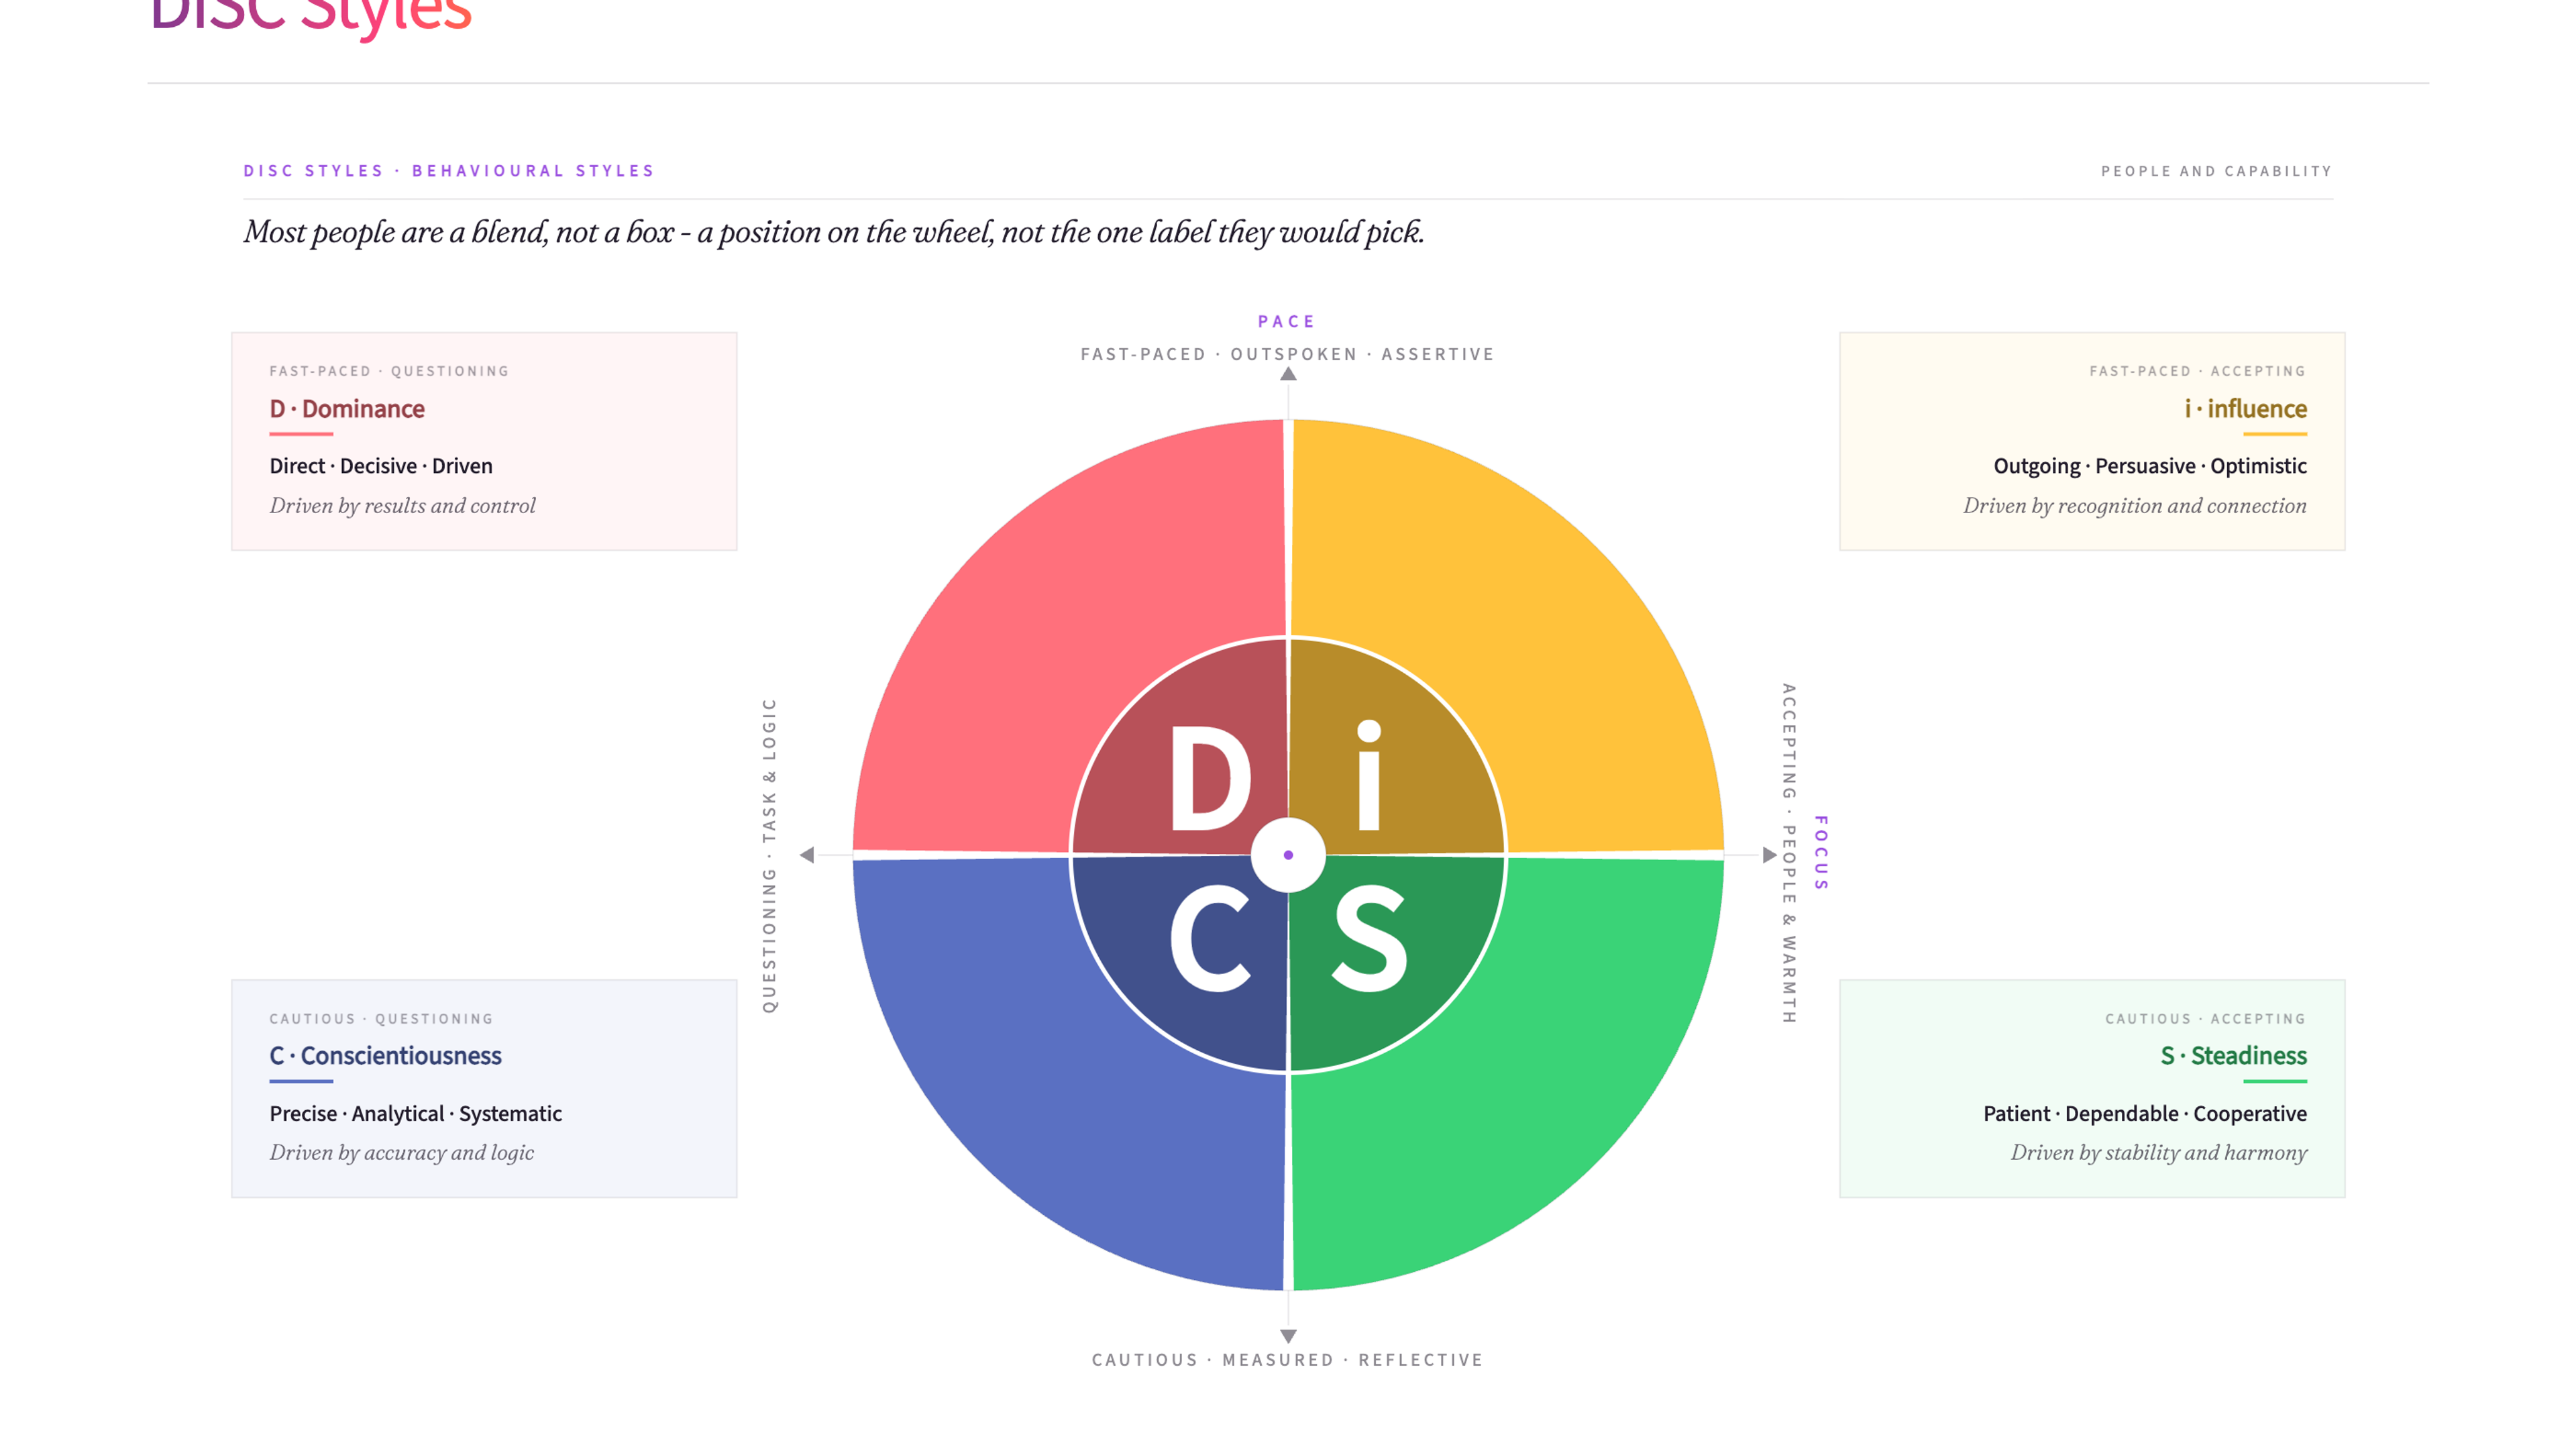Click 'Driven by results and control' text

(402, 506)
